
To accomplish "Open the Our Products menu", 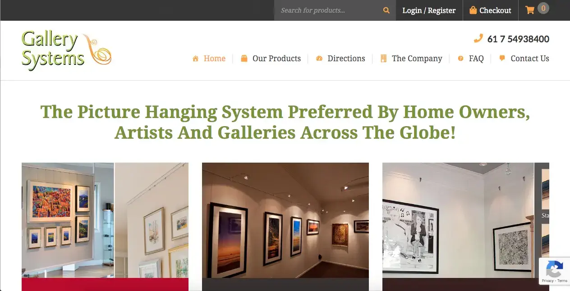I will pyautogui.click(x=276, y=59).
